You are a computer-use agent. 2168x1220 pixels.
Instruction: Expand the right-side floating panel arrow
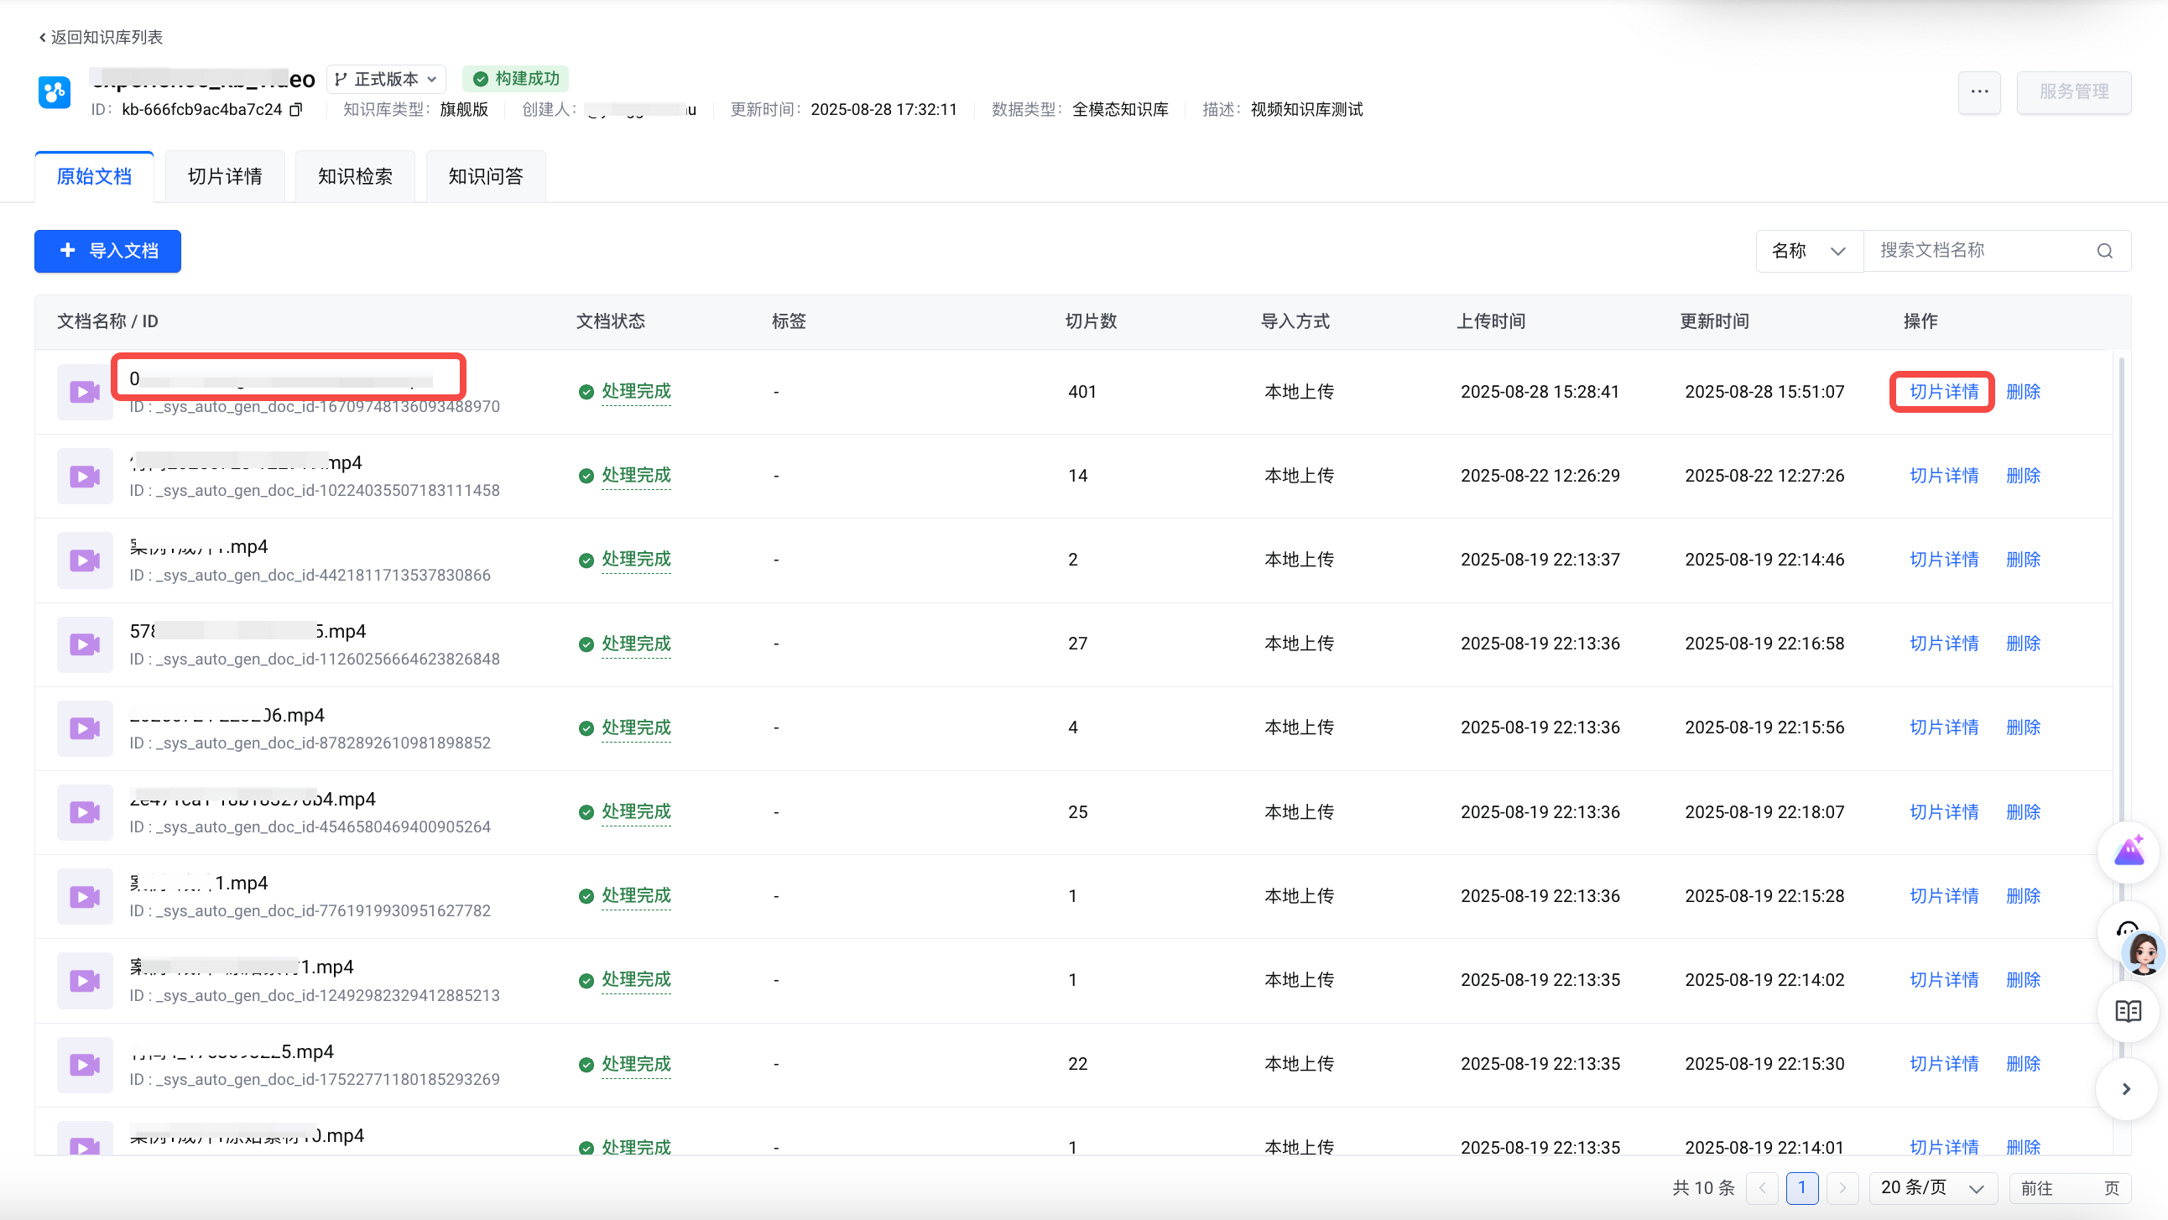point(2126,1088)
